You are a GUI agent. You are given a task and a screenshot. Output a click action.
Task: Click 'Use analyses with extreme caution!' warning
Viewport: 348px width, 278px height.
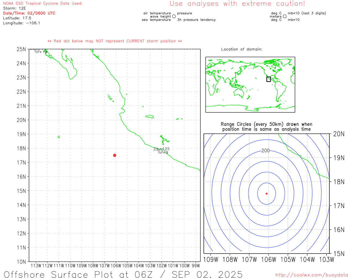[x=237, y=4]
